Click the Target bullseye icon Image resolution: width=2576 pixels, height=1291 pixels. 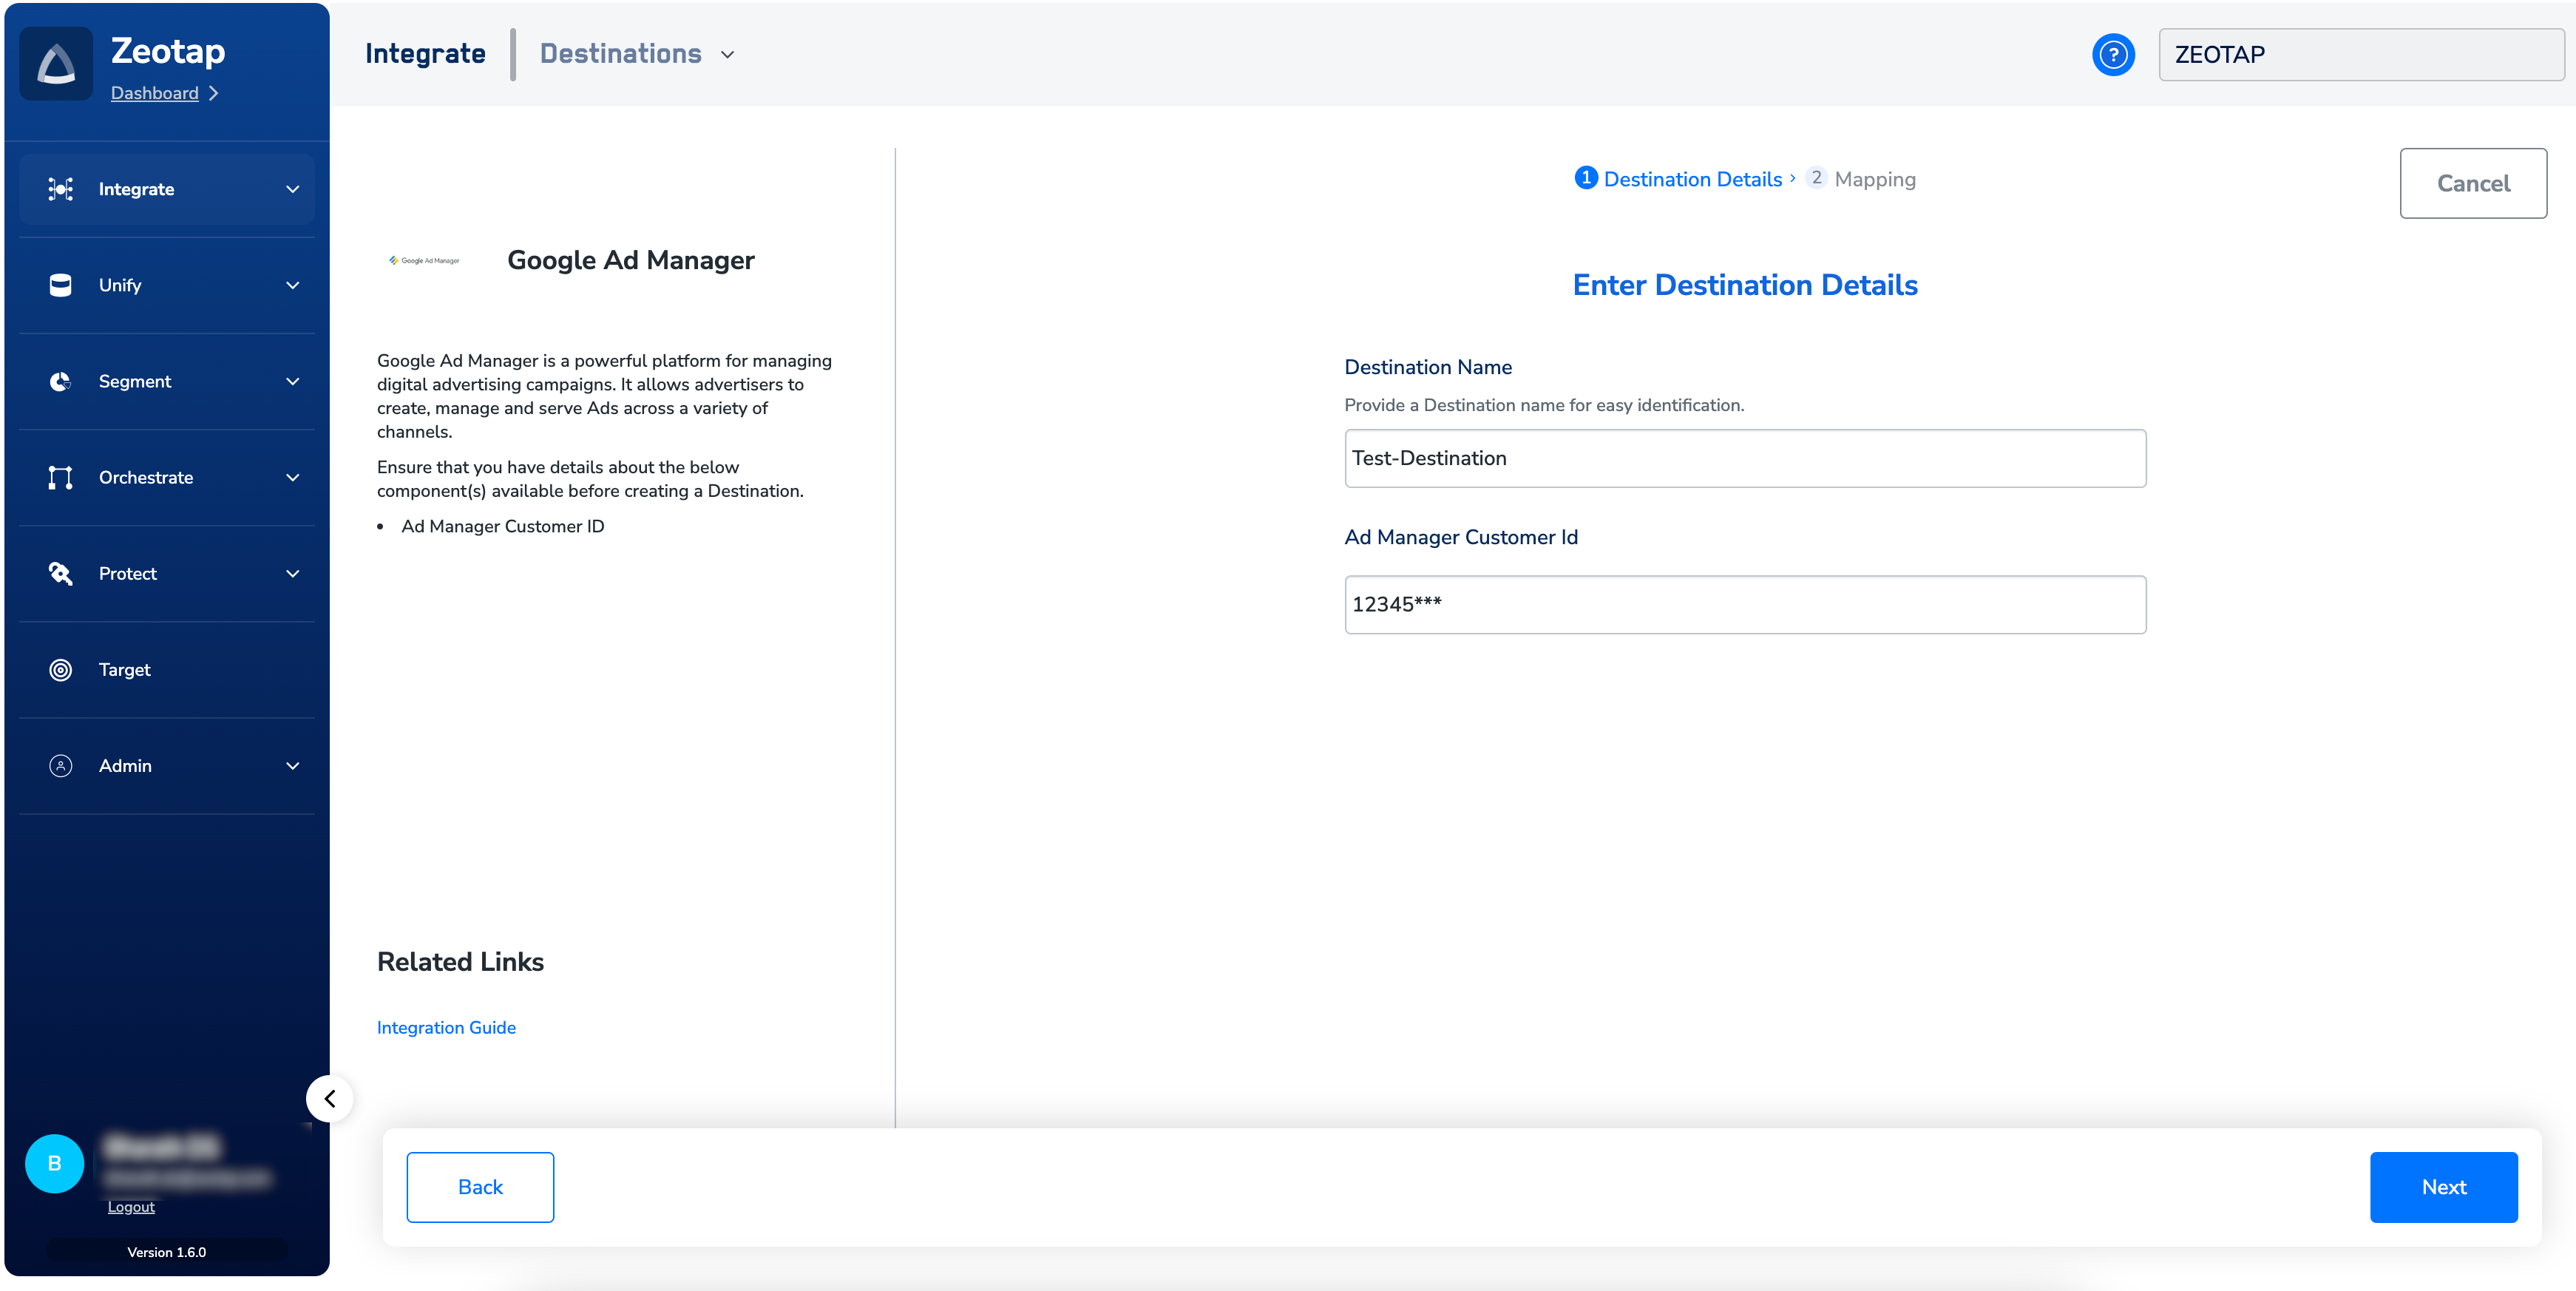click(60, 669)
